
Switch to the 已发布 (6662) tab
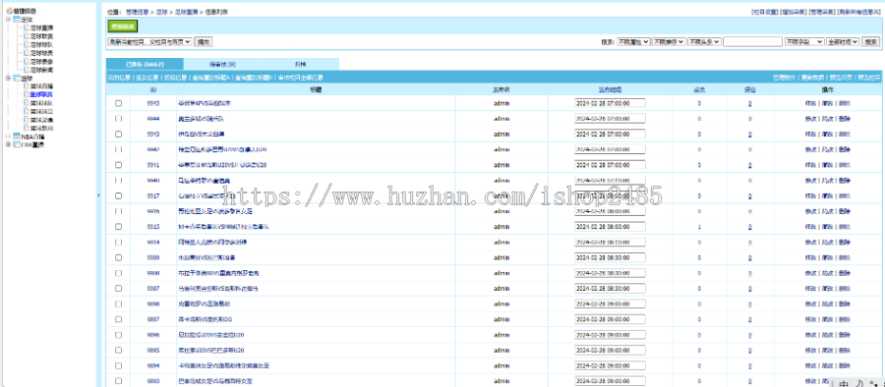146,64
